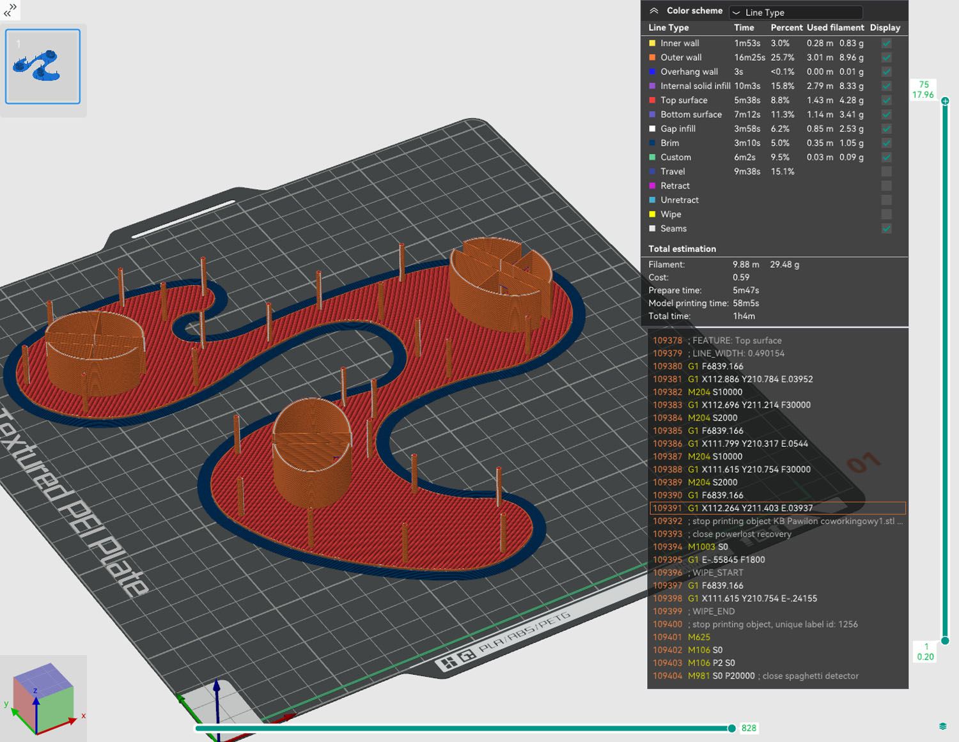Enable Travel line display checkbox
The image size is (959, 742).
tap(886, 171)
